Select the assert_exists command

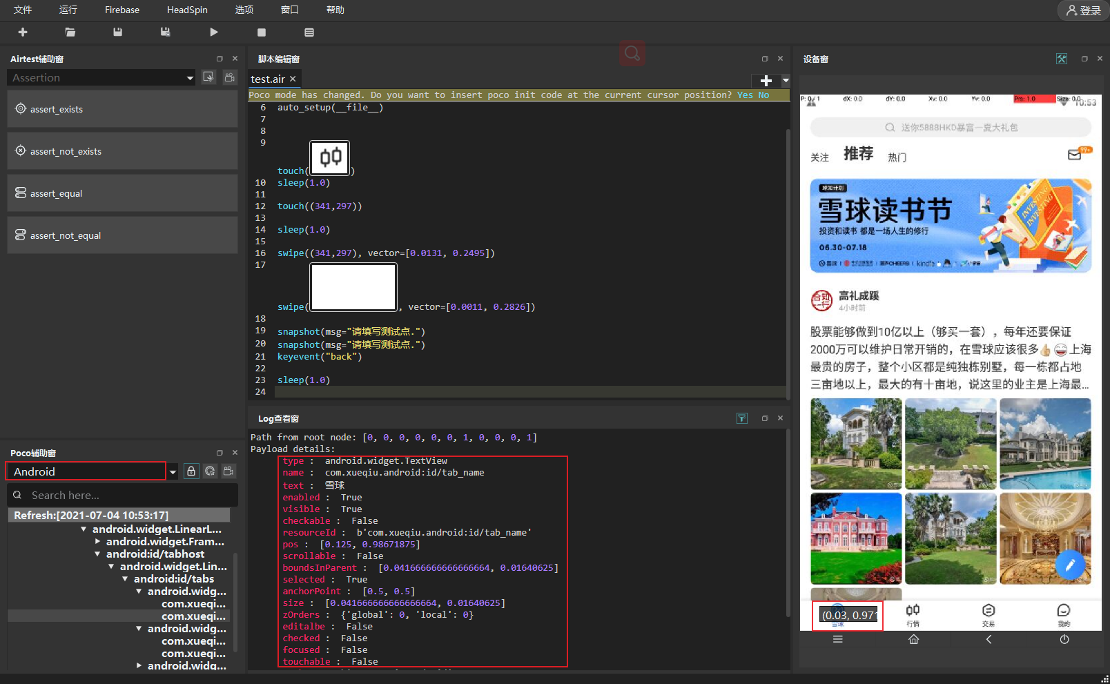[122, 109]
